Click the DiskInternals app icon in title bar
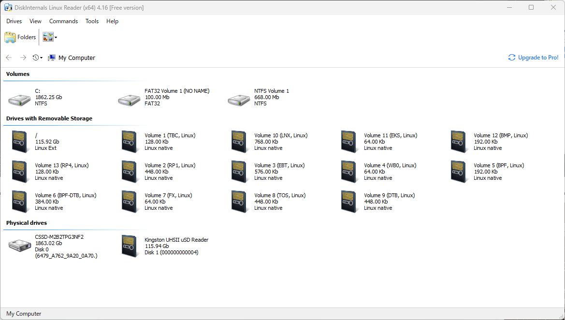The height and width of the screenshot is (320, 565). 8,7
